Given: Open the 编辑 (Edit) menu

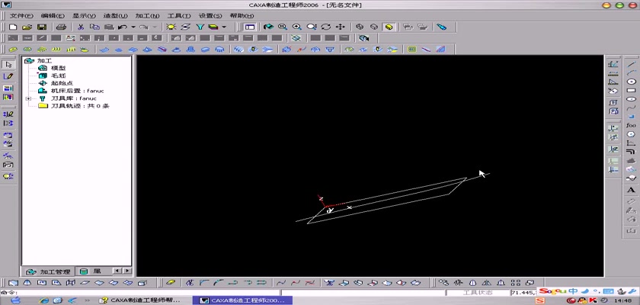Looking at the screenshot, I should (x=53, y=15).
